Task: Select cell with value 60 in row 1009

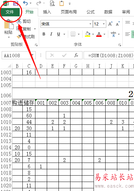Action: [29, 115]
